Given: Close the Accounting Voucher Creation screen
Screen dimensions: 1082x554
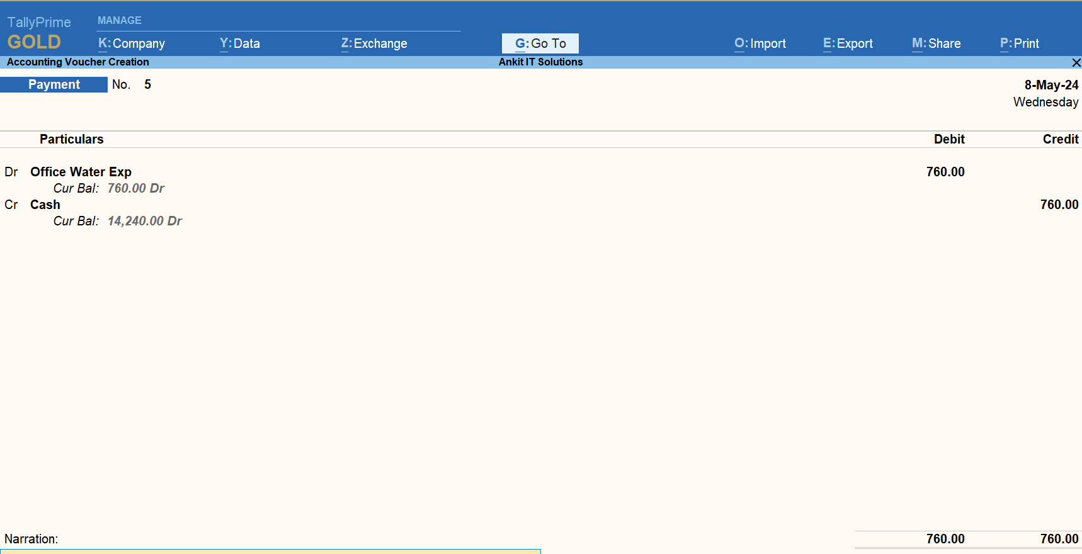Looking at the screenshot, I should [1076, 62].
